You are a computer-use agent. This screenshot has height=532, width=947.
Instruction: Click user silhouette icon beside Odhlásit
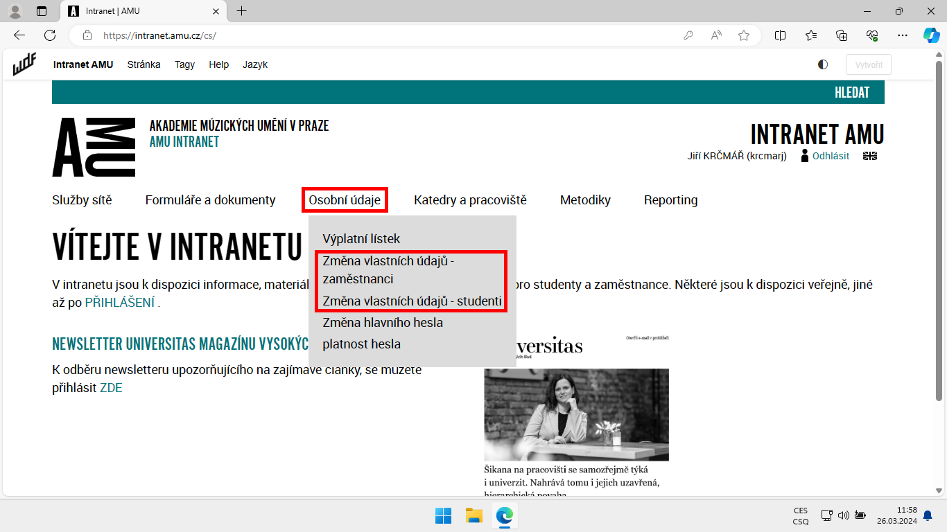click(x=805, y=156)
